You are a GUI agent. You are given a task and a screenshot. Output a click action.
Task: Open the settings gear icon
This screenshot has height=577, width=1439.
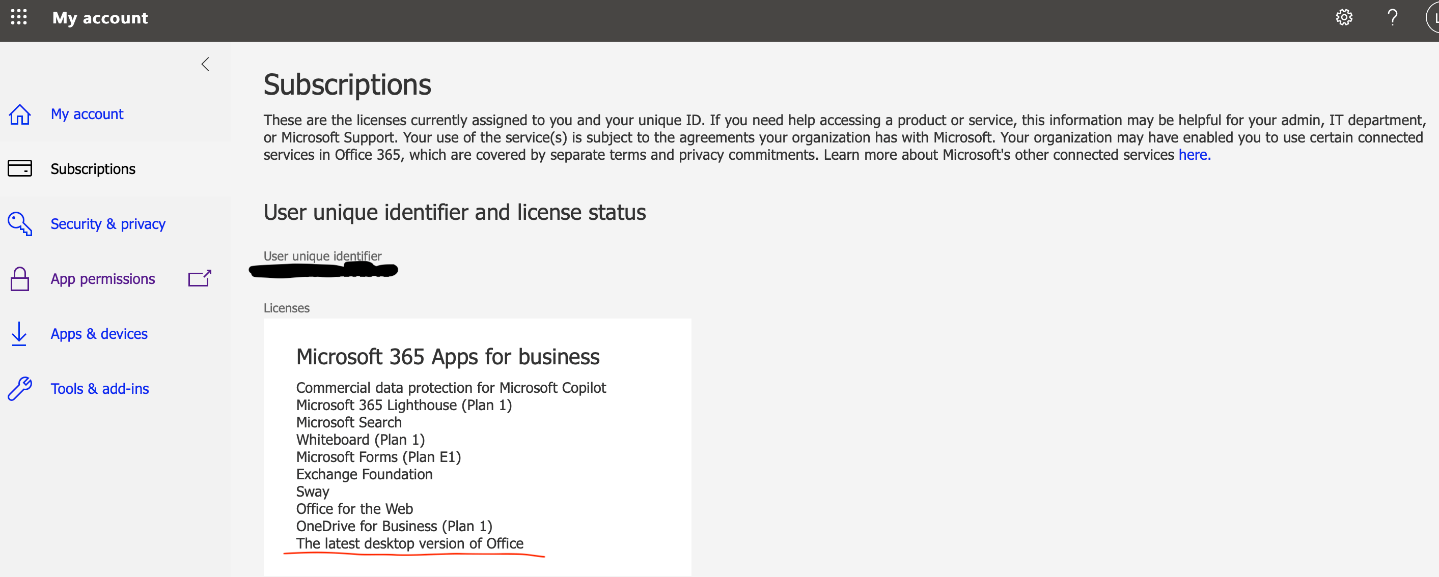[1343, 17]
